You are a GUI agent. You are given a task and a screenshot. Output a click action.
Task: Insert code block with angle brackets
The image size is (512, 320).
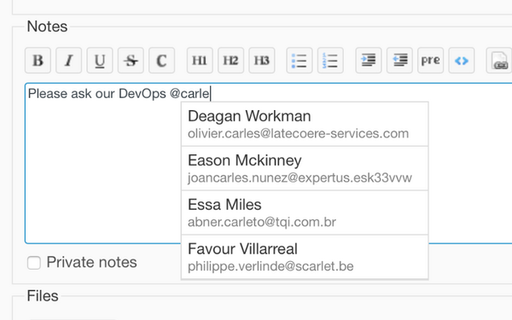[462, 61]
